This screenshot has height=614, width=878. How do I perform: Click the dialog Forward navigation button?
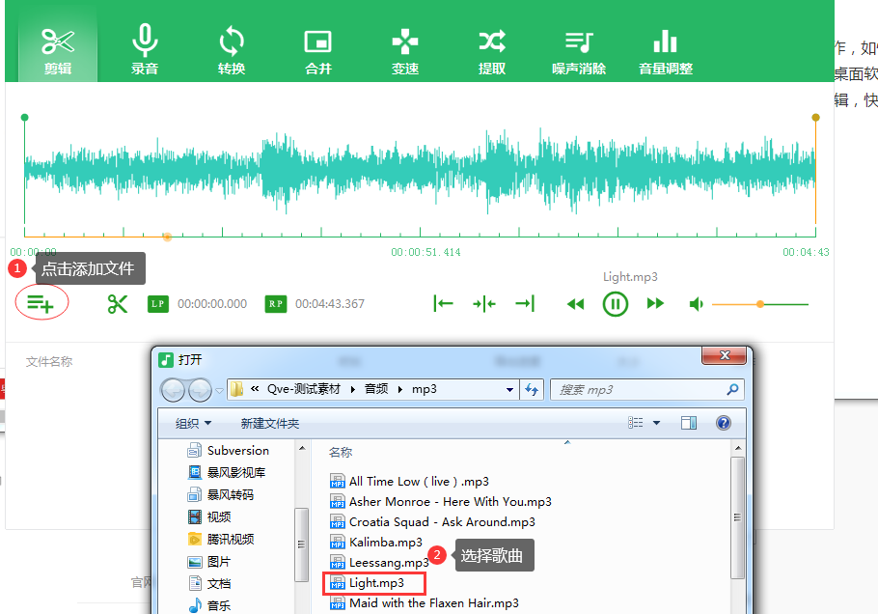[x=200, y=390]
